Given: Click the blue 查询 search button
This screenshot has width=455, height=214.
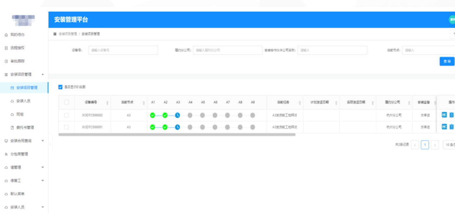Looking at the screenshot, I should [447, 61].
